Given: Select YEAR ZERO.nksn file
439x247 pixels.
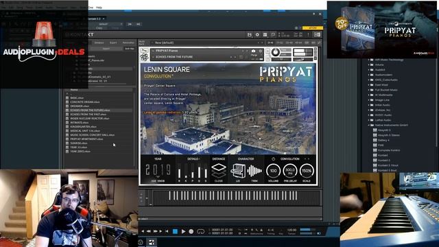Looking at the screenshot, I should 80,152.
